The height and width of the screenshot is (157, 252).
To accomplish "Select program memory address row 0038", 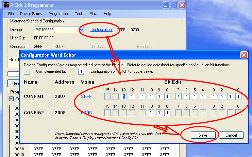I will pyautogui.click(x=19, y=149).
